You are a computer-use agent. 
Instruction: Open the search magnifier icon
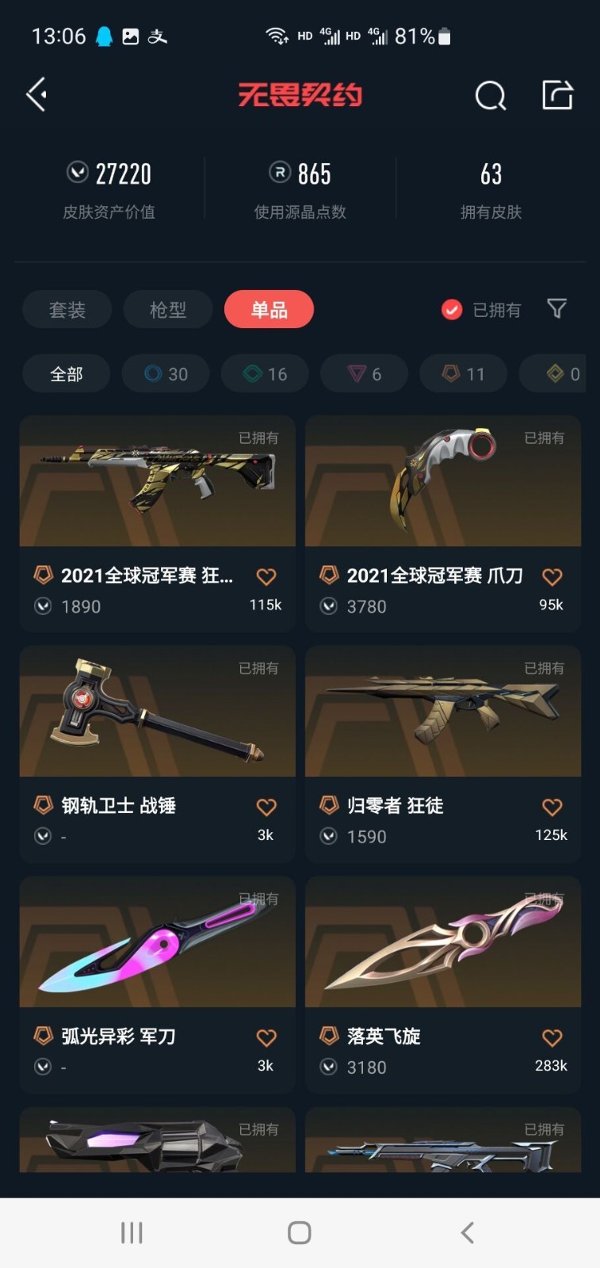click(x=491, y=96)
